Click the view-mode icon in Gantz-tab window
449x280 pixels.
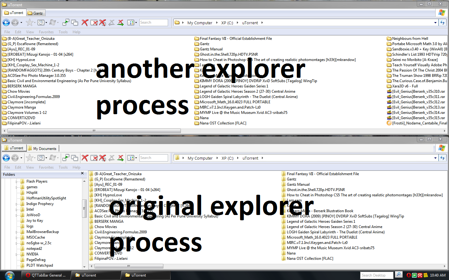click(131, 22)
